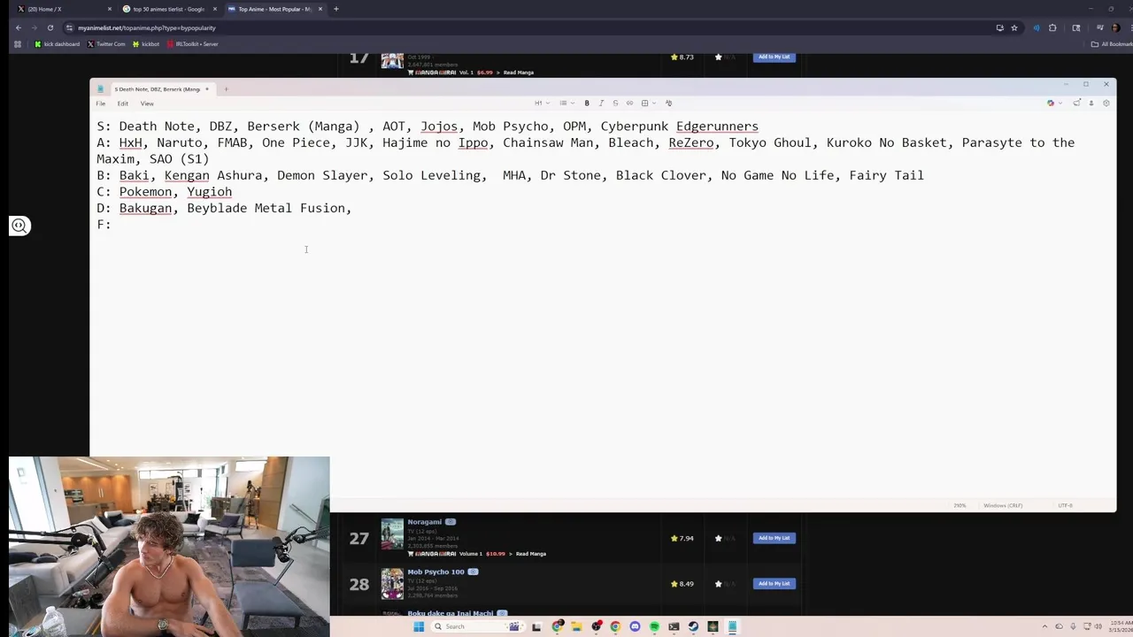Open the browser apps grid icon
This screenshot has width=1133, height=637.
click(x=18, y=44)
